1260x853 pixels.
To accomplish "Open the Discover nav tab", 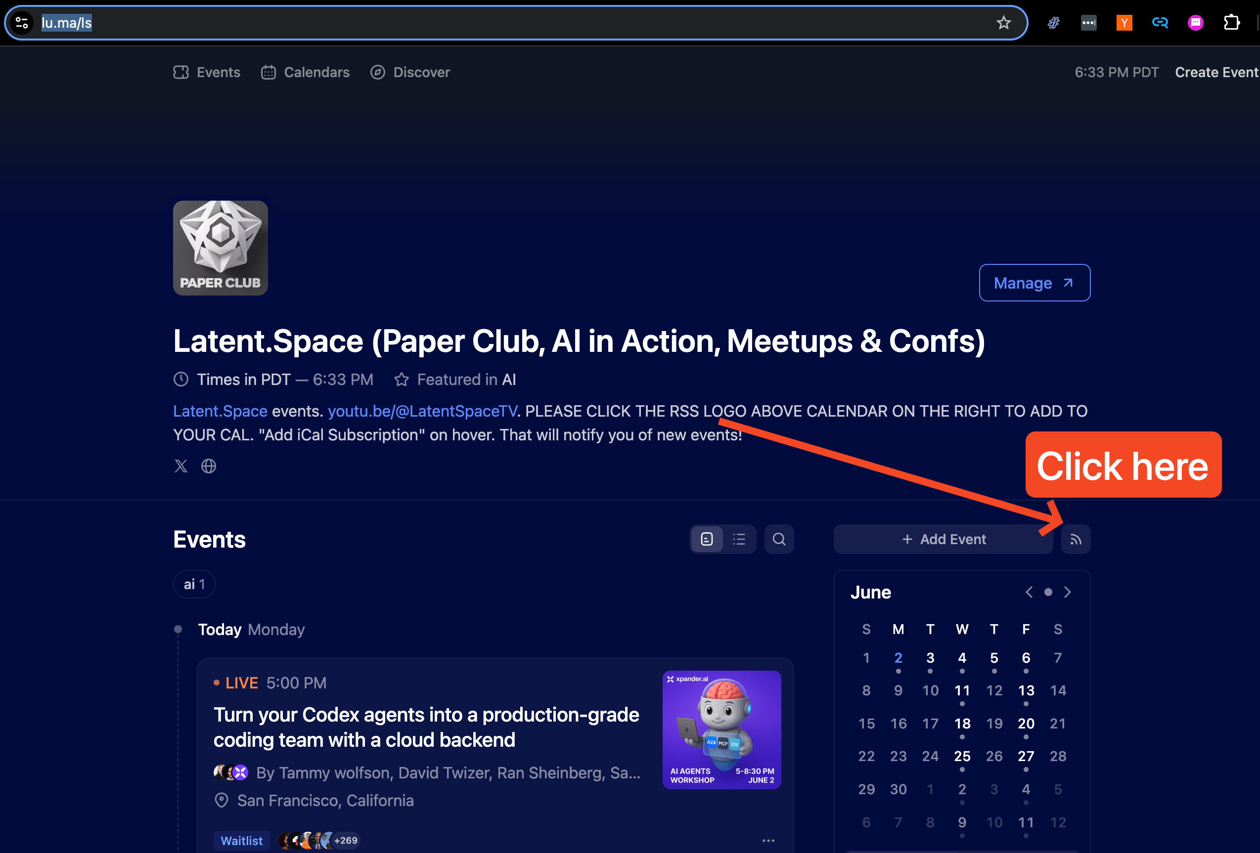I will [410, 72].
